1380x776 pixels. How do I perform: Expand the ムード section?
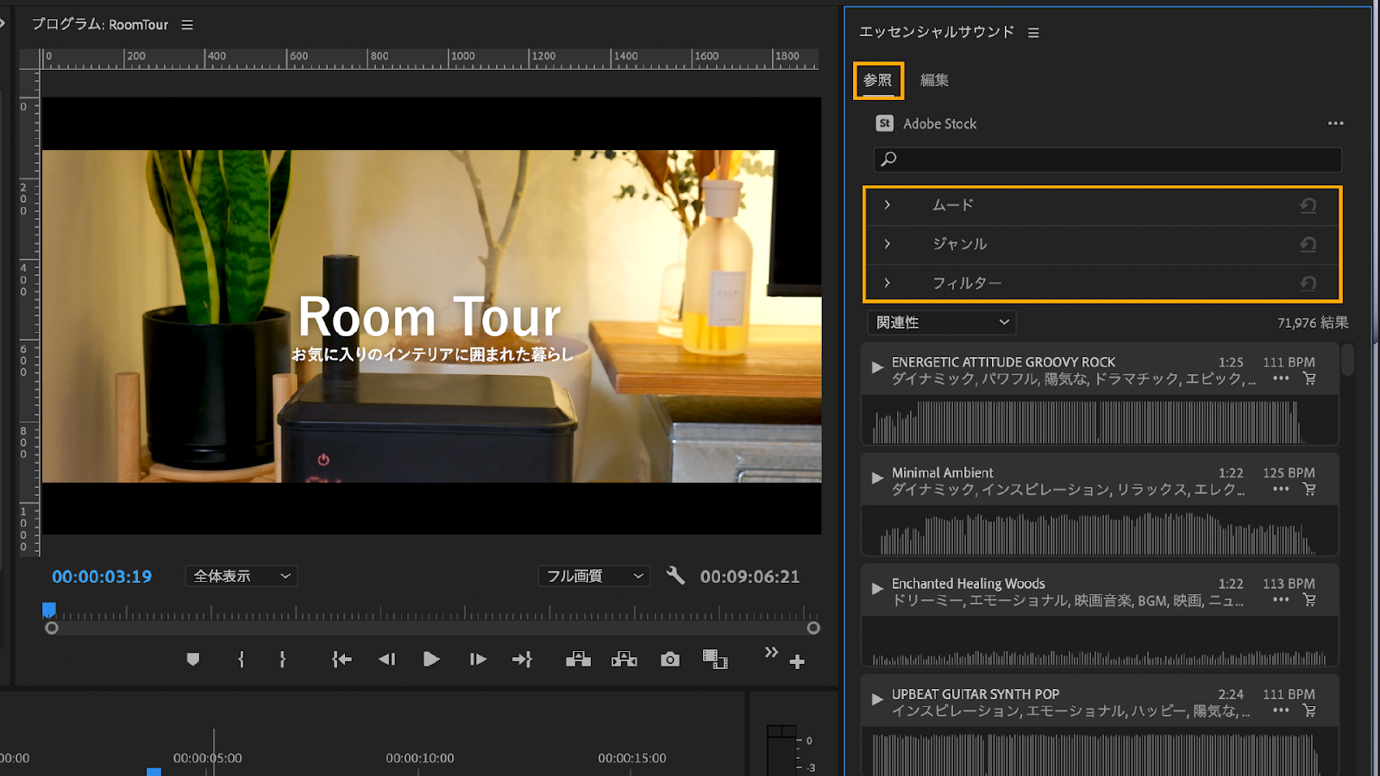point(888,205)
